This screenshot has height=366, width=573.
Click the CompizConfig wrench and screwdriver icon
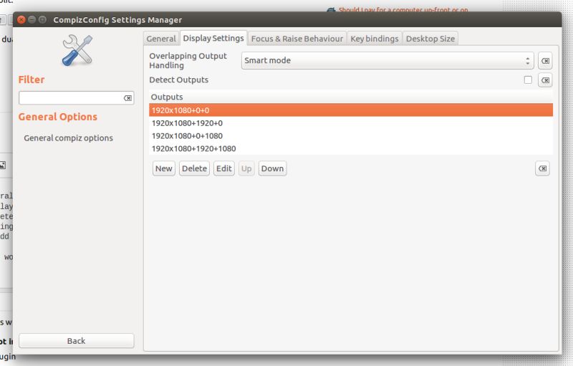(x=77, y=51)
